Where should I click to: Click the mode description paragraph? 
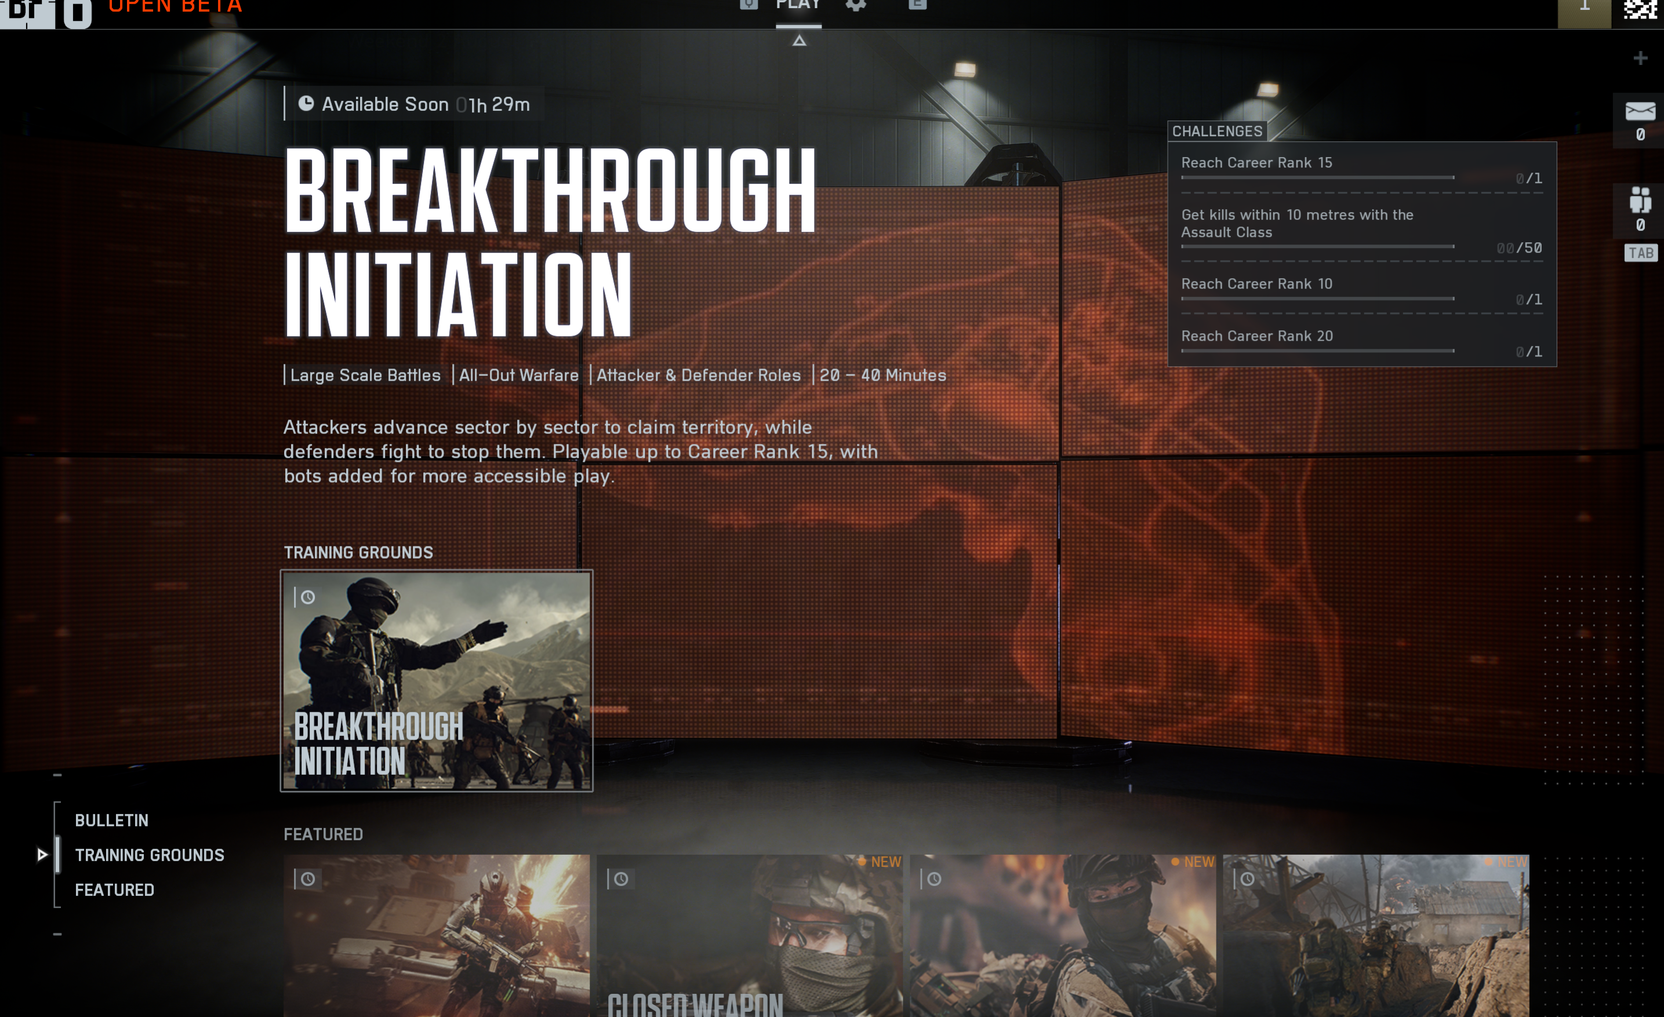click(x=581, y=451)
